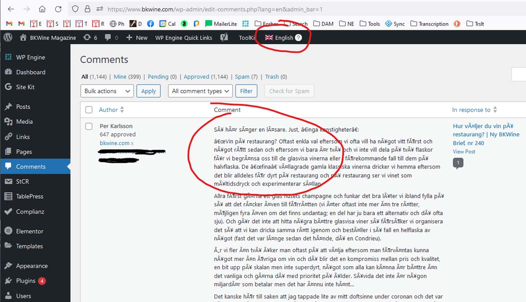The width and height of the screenshot is (526, 302).
Task: Open the wine glass 'S' bookmark
Action: (x=53, y=24)
